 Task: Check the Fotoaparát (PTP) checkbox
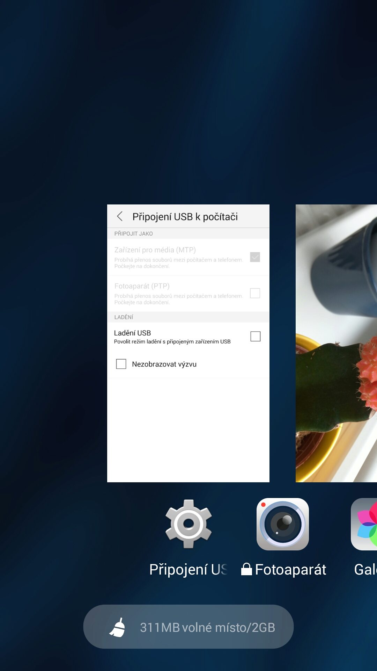point(255,293)
